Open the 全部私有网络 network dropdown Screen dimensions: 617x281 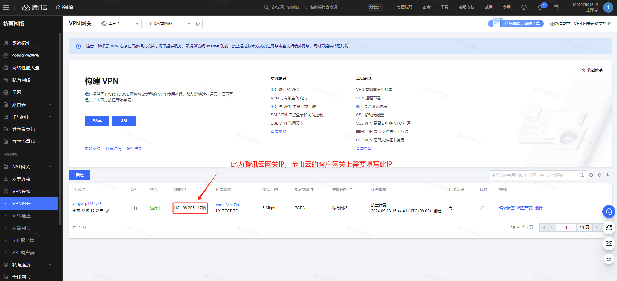point(169,24)
